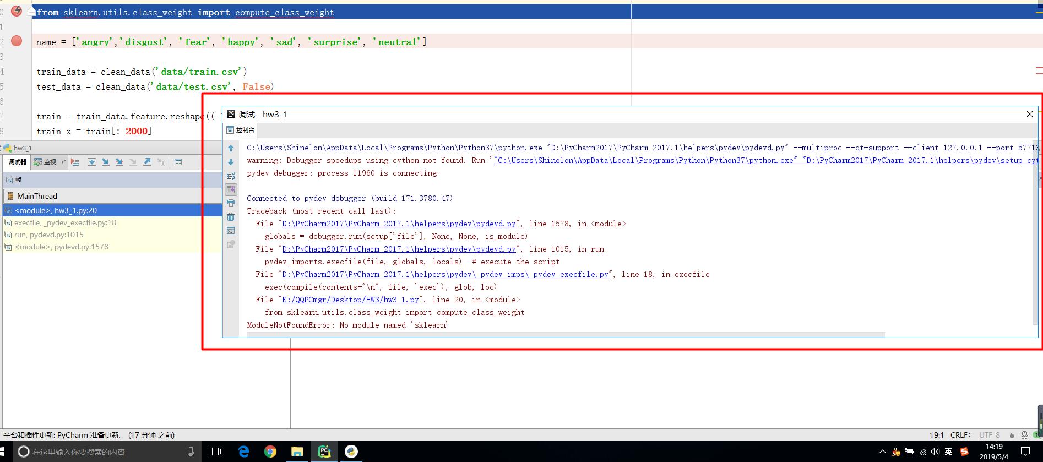Click the python.exe setup_cython command link
The image size is (1043, 462).
765,160
